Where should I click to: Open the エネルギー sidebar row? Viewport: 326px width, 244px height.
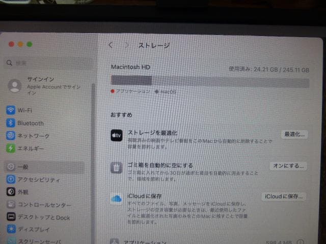click(45, 148)
